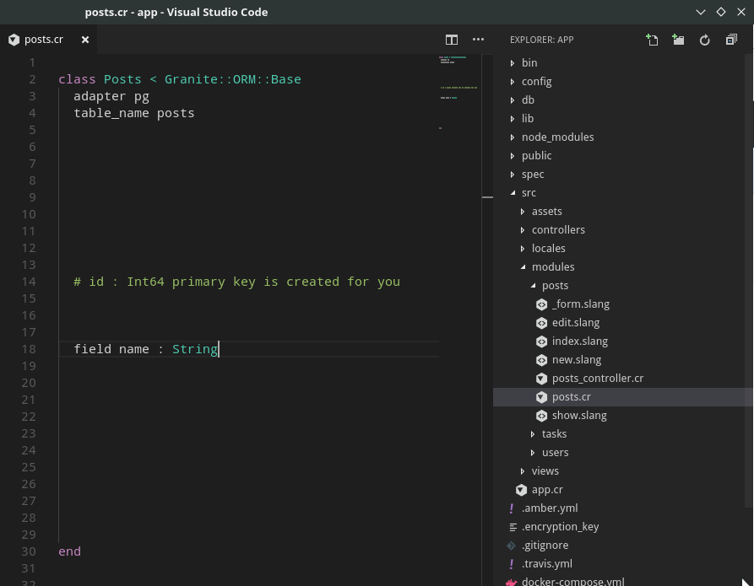
Task: Click the Int64 primary key comment
Action: [236, 282]
